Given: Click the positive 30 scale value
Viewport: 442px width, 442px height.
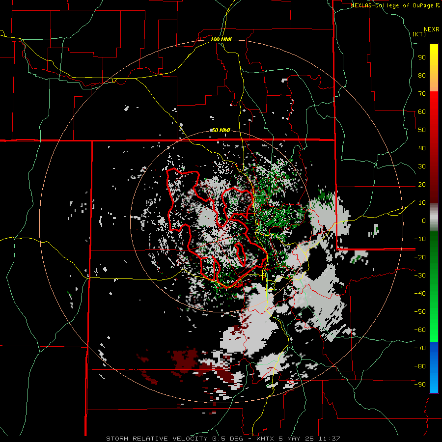Looking at the screenshot, I should coord(422,166).
